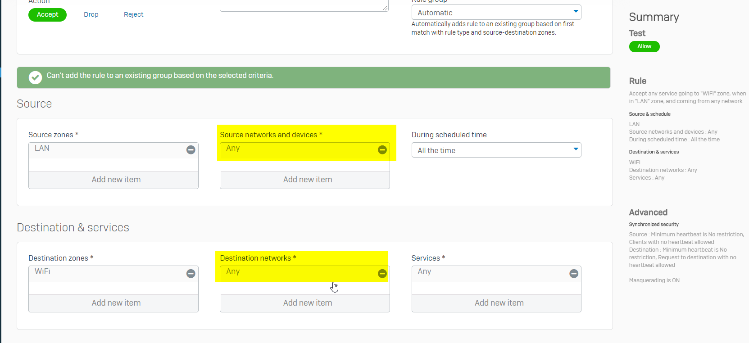
Task: Remove Any from Services list
Action: pos(574,273)
